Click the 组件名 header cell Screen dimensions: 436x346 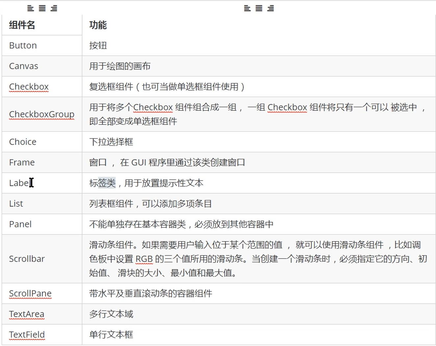pyautogui.click(x=42, y=25)
